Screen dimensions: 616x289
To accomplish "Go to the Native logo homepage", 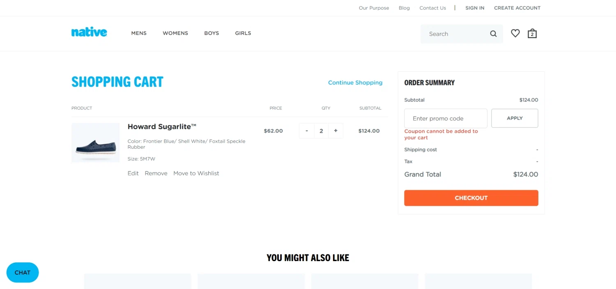I will pyautogui.click(x=89, y=32).
